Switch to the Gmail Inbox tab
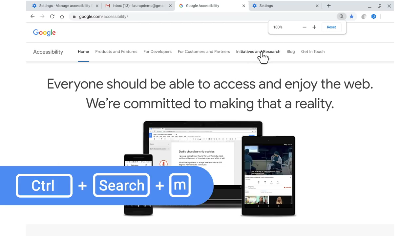The width and height of the screenshot is (420, 236). click(138, 6)
